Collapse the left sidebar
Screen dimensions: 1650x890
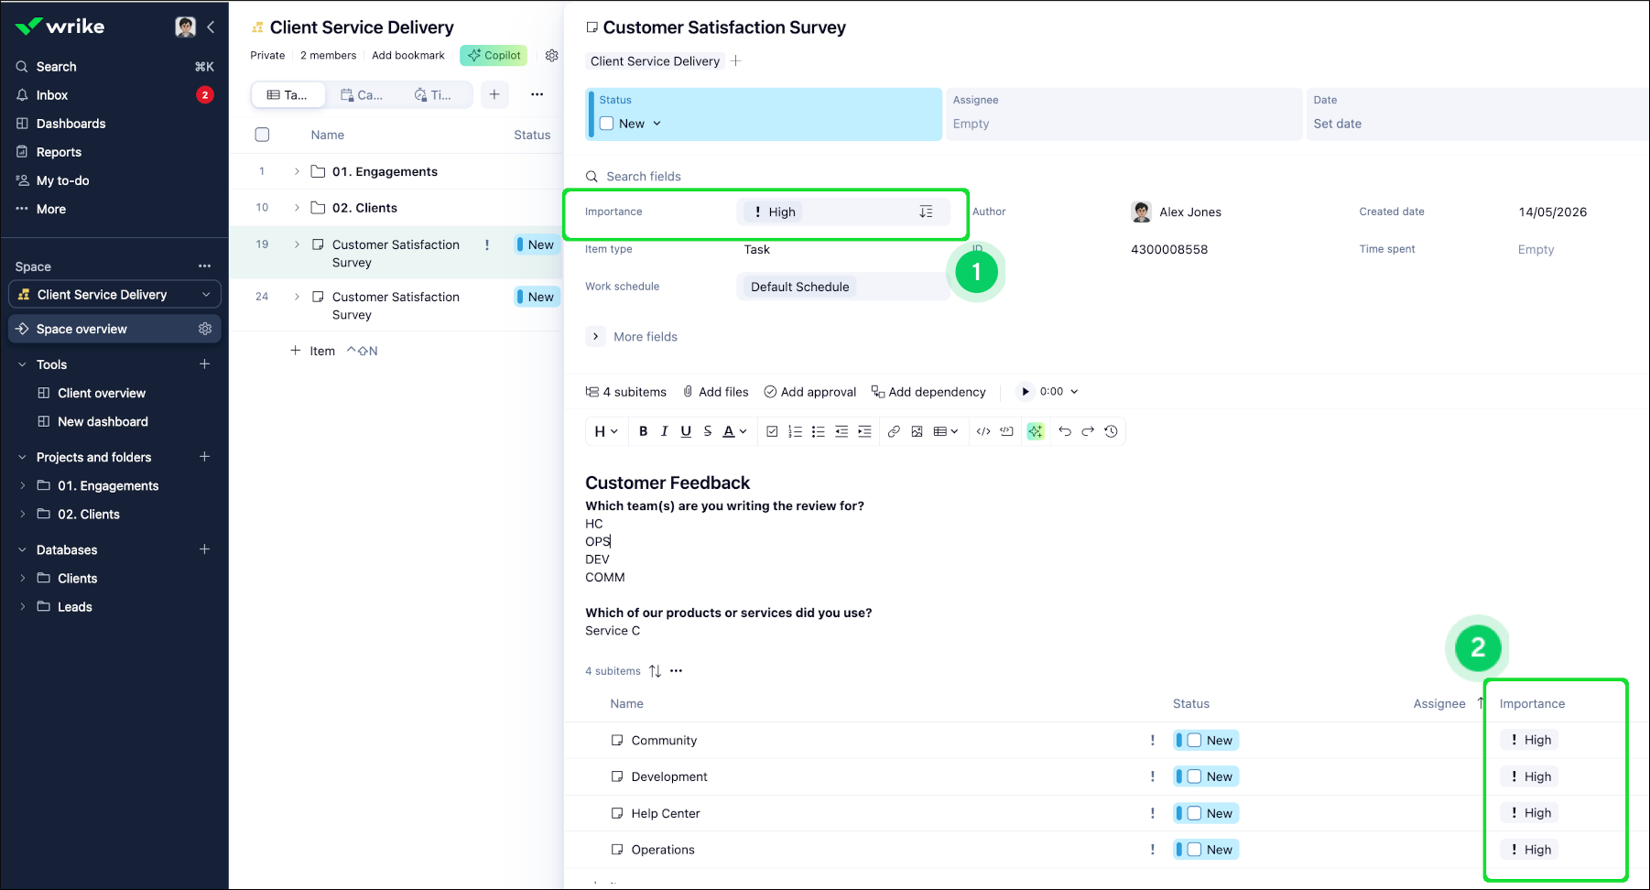tap(211, 27)
